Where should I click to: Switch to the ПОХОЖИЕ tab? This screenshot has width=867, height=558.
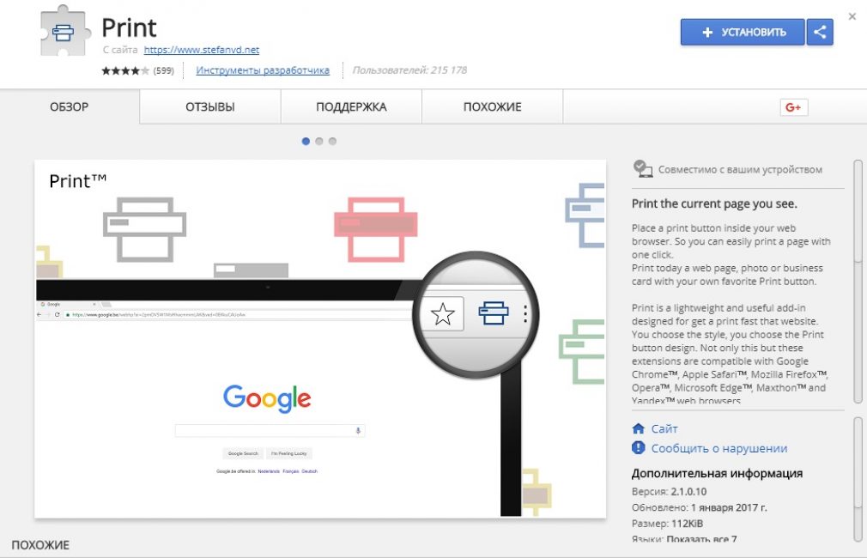pyautogui.click(x=492, y=106)
